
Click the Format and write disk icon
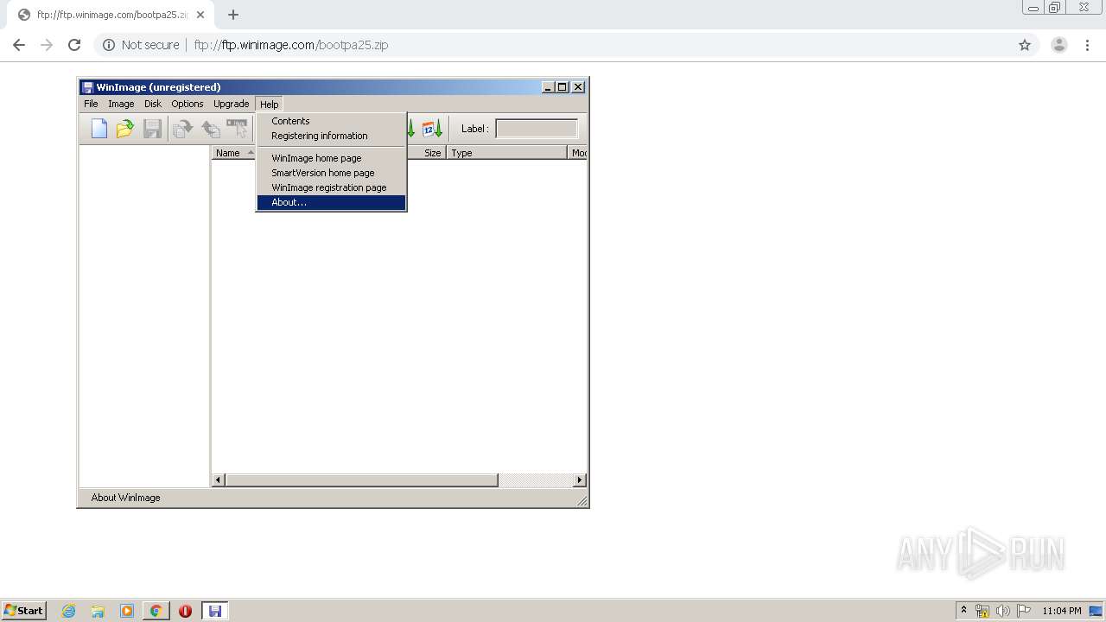click(x=237, y=129)
